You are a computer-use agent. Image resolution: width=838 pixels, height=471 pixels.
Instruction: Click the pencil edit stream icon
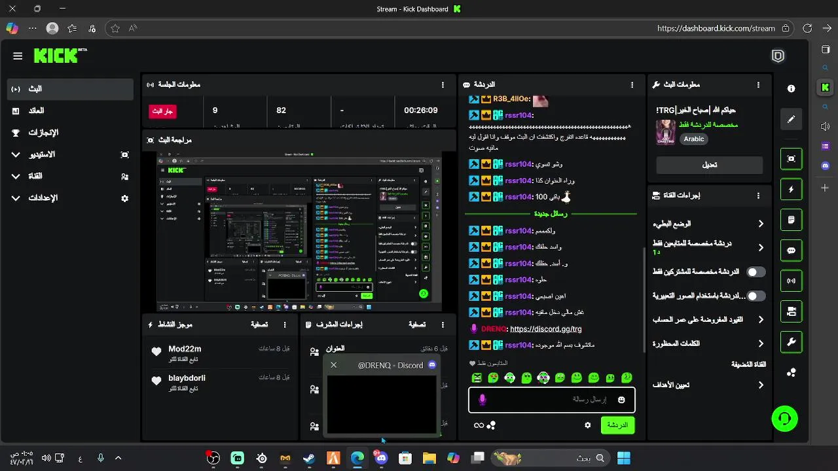tap(791, 119)
